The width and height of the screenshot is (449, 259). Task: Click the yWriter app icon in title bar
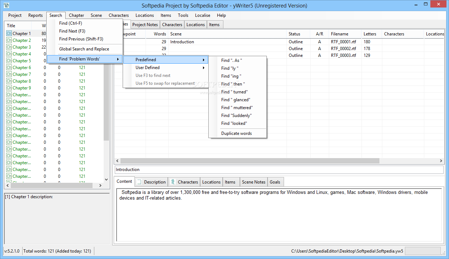tap(6, 5)
